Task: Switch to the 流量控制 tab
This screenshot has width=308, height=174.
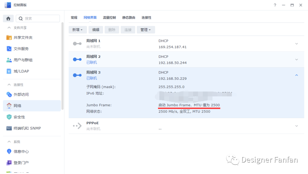Action: coord(110,17)
